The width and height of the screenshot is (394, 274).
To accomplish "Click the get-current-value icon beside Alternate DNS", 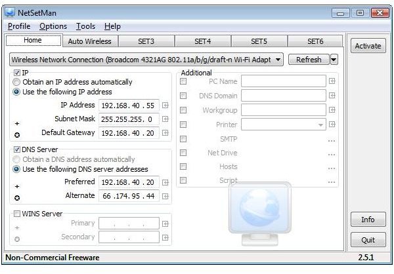I will tap(165, 196).
